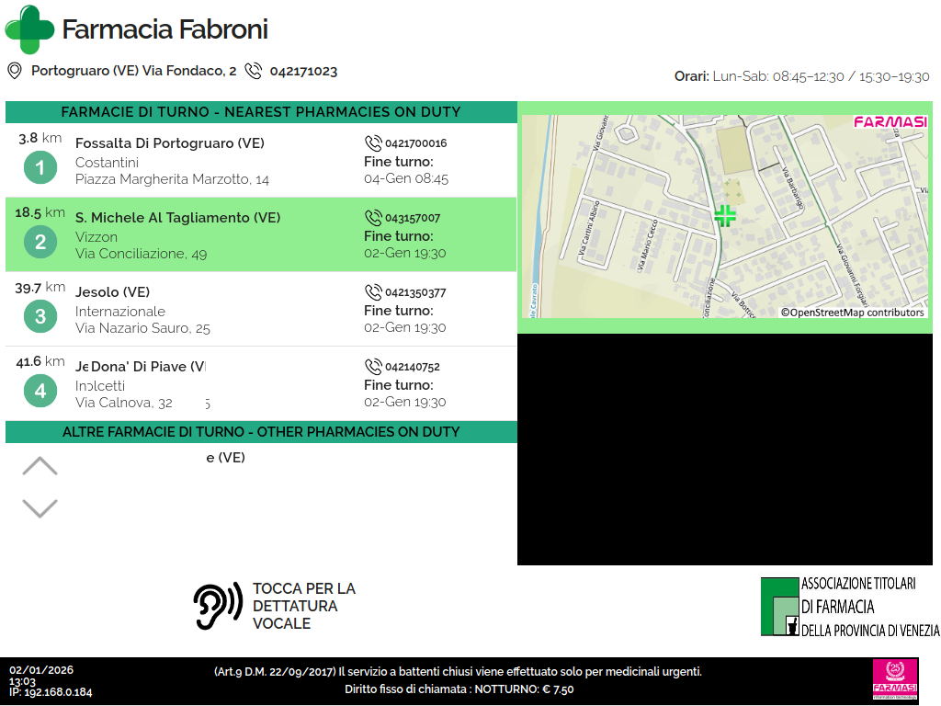
Task: Click the Altre Farmacie di Turno header
Action: coord(261,432)
